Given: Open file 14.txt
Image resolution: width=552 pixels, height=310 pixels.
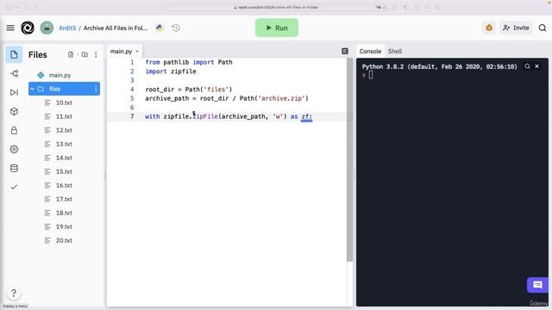Looking at the screenshot, I should point(64,158).
